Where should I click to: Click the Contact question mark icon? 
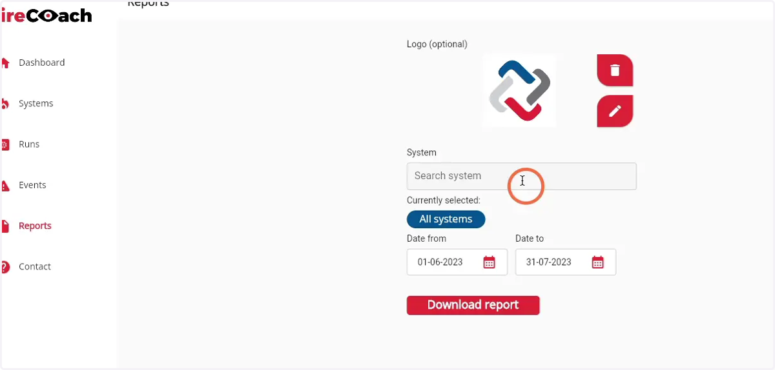(x=5, y=267)
